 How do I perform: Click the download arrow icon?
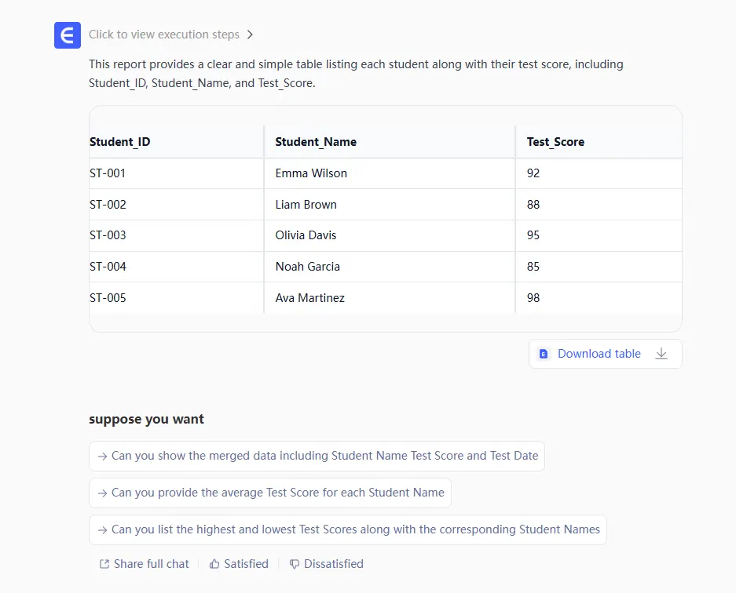click(x=661, y=354)
